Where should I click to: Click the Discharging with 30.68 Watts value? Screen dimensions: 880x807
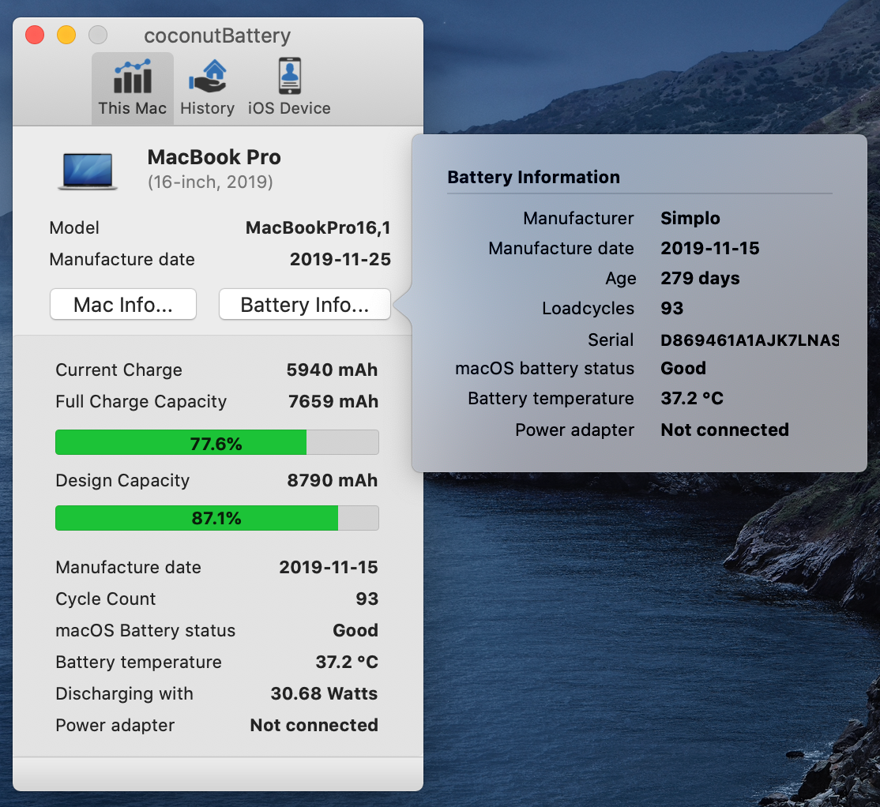pyautogui.click(x=324, y=694)
